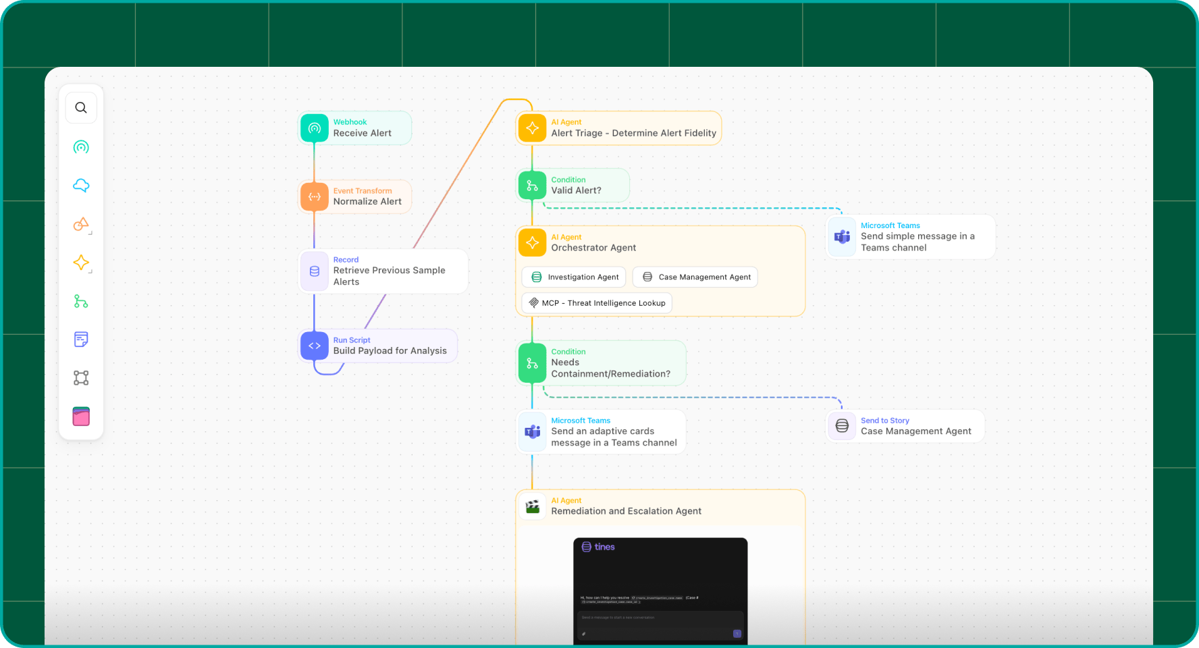Click the Orchestrator Agent sparkle icon
The image size is (1199, 648).
533,242
